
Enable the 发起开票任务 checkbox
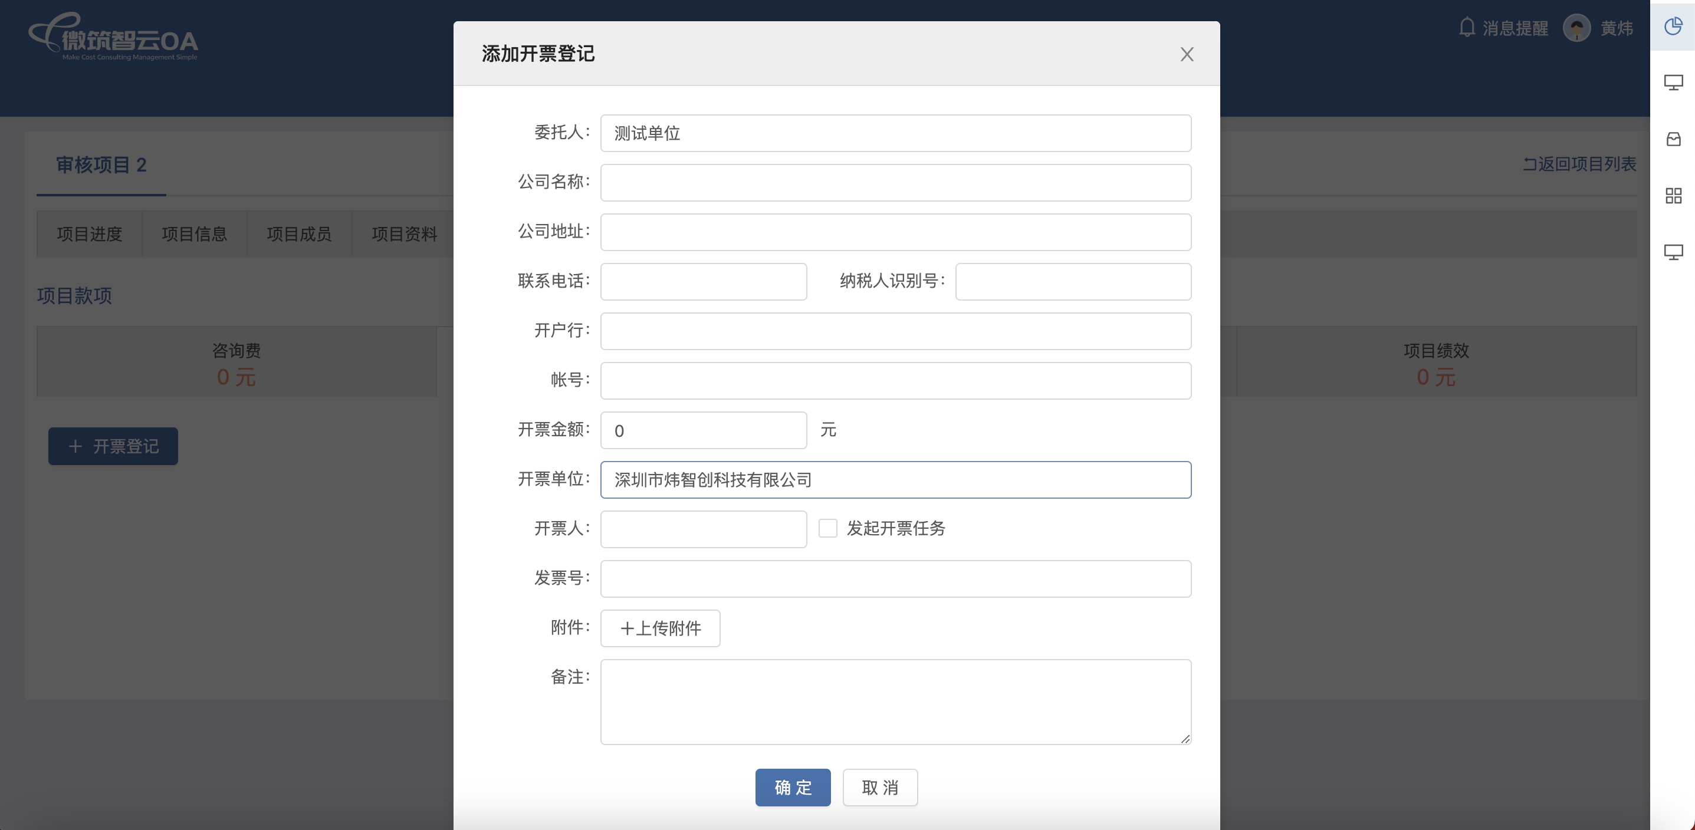point(828,528)
